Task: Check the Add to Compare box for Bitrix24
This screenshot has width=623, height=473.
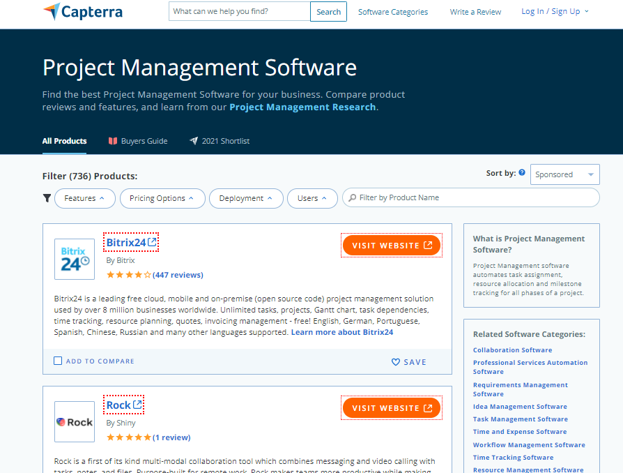Action: click(58, 361)
